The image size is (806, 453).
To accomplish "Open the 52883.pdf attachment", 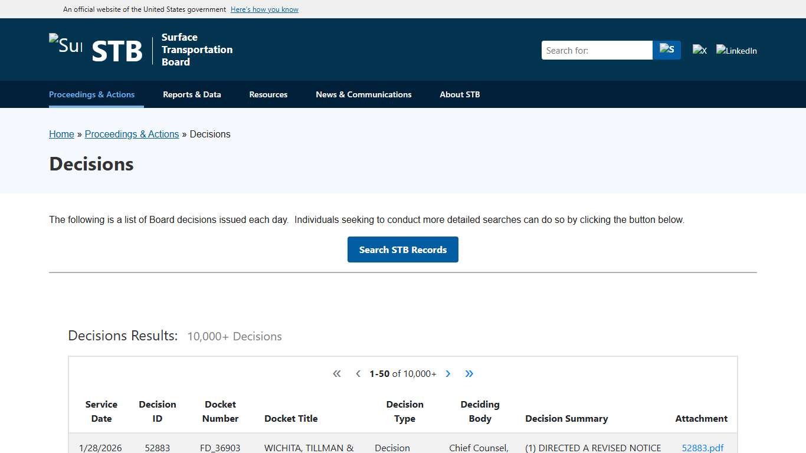I will coord(702,448).
